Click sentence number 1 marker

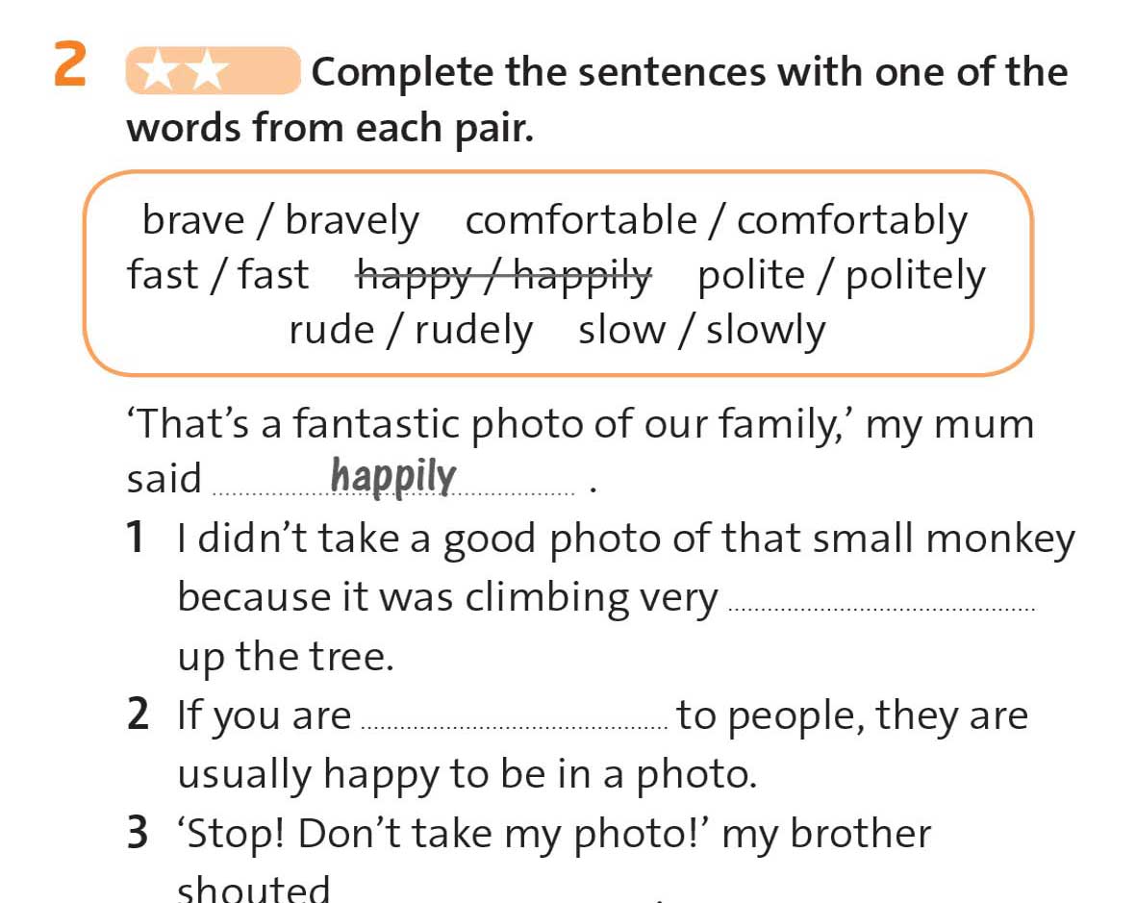(137, 539)
